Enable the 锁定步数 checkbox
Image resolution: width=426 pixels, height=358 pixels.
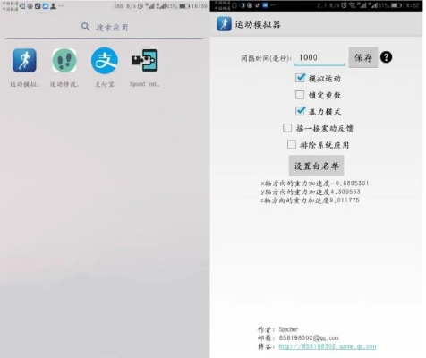(300, 95)
